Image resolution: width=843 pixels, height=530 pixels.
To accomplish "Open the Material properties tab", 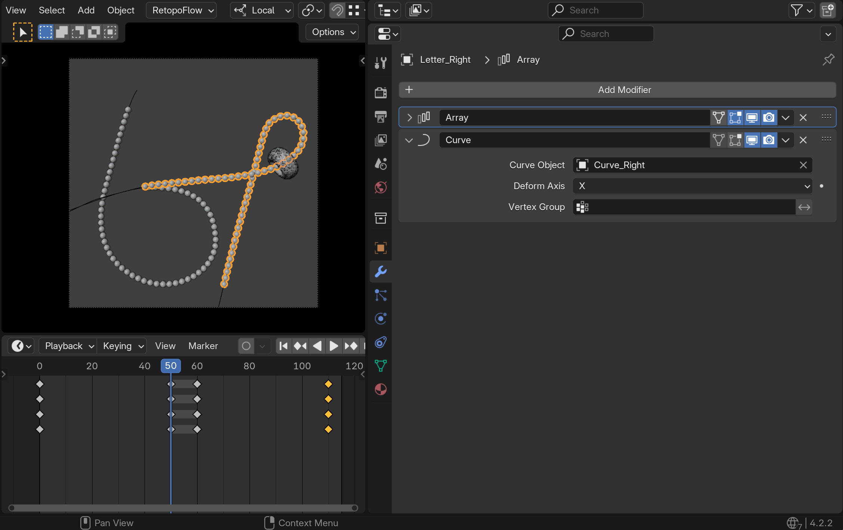I will (381, 389).
